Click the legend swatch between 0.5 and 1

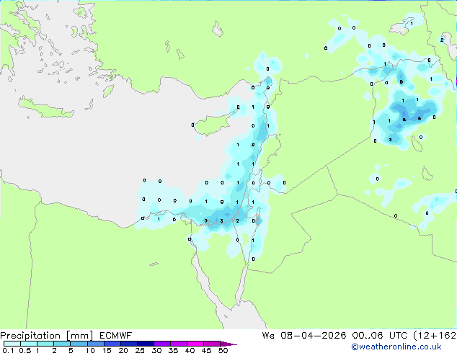[x=29, y=344]
